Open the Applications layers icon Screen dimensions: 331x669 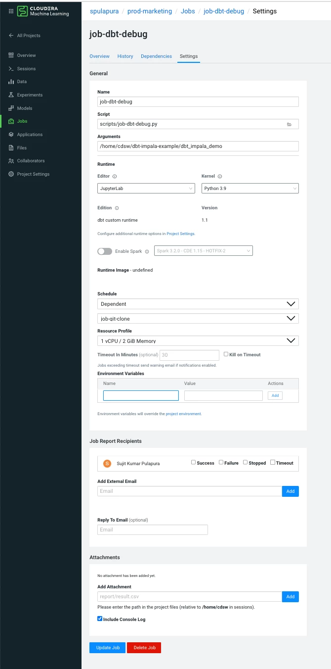(x=11, y=135)
